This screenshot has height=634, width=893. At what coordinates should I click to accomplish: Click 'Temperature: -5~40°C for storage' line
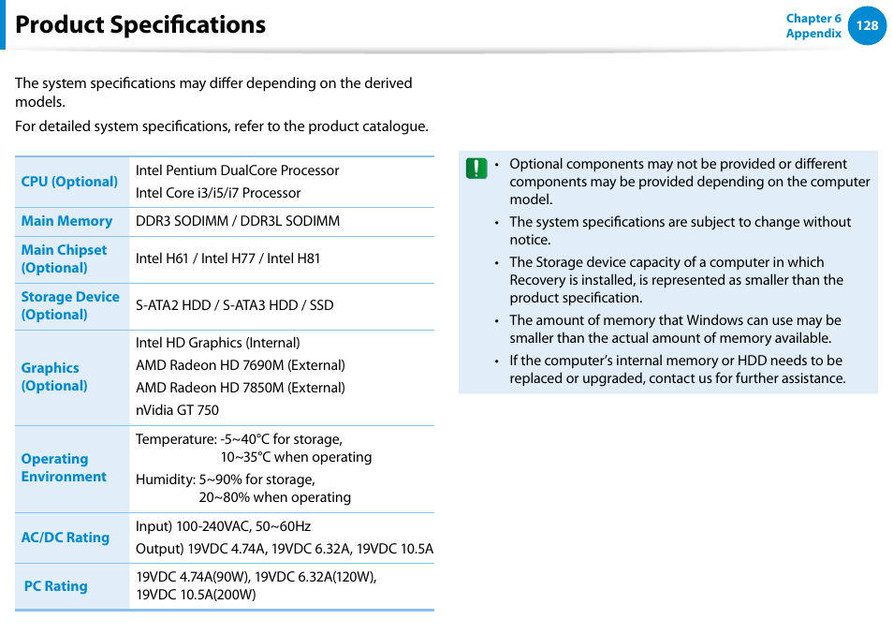(240, 439)
